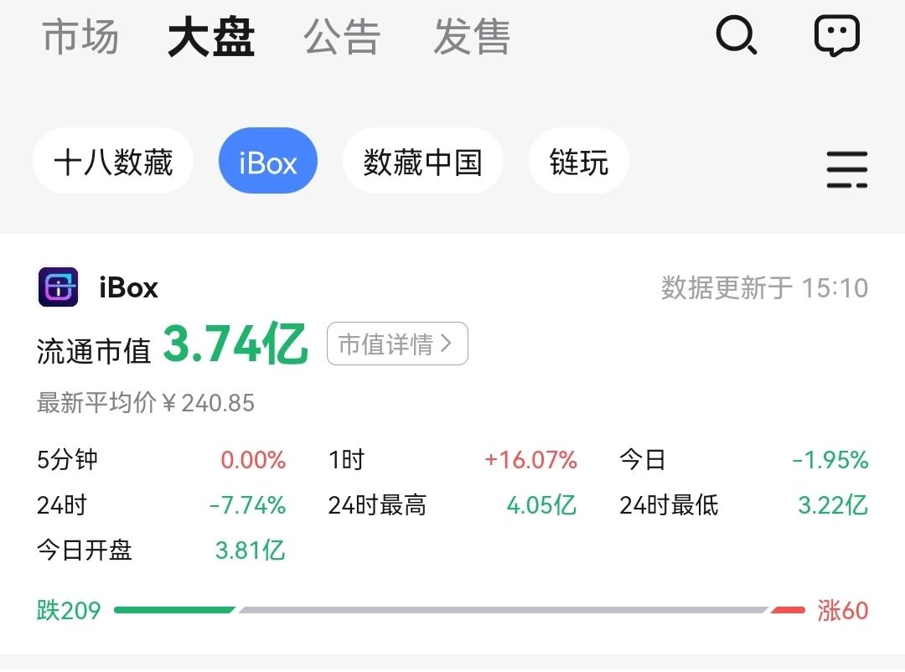Click the red rise segment of ratio bar
Viewport: 905px width, 672px height.
(x=788, y=610)
